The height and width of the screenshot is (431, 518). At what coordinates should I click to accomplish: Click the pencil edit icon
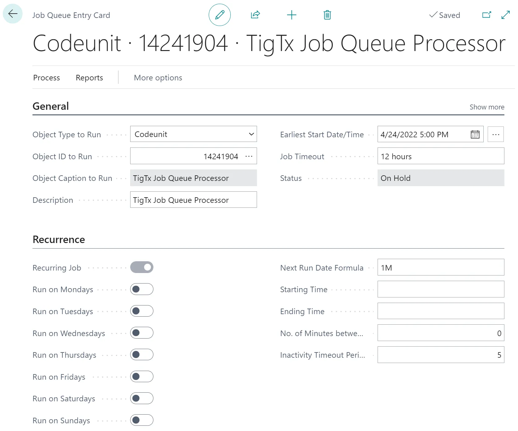coord(220,15)
